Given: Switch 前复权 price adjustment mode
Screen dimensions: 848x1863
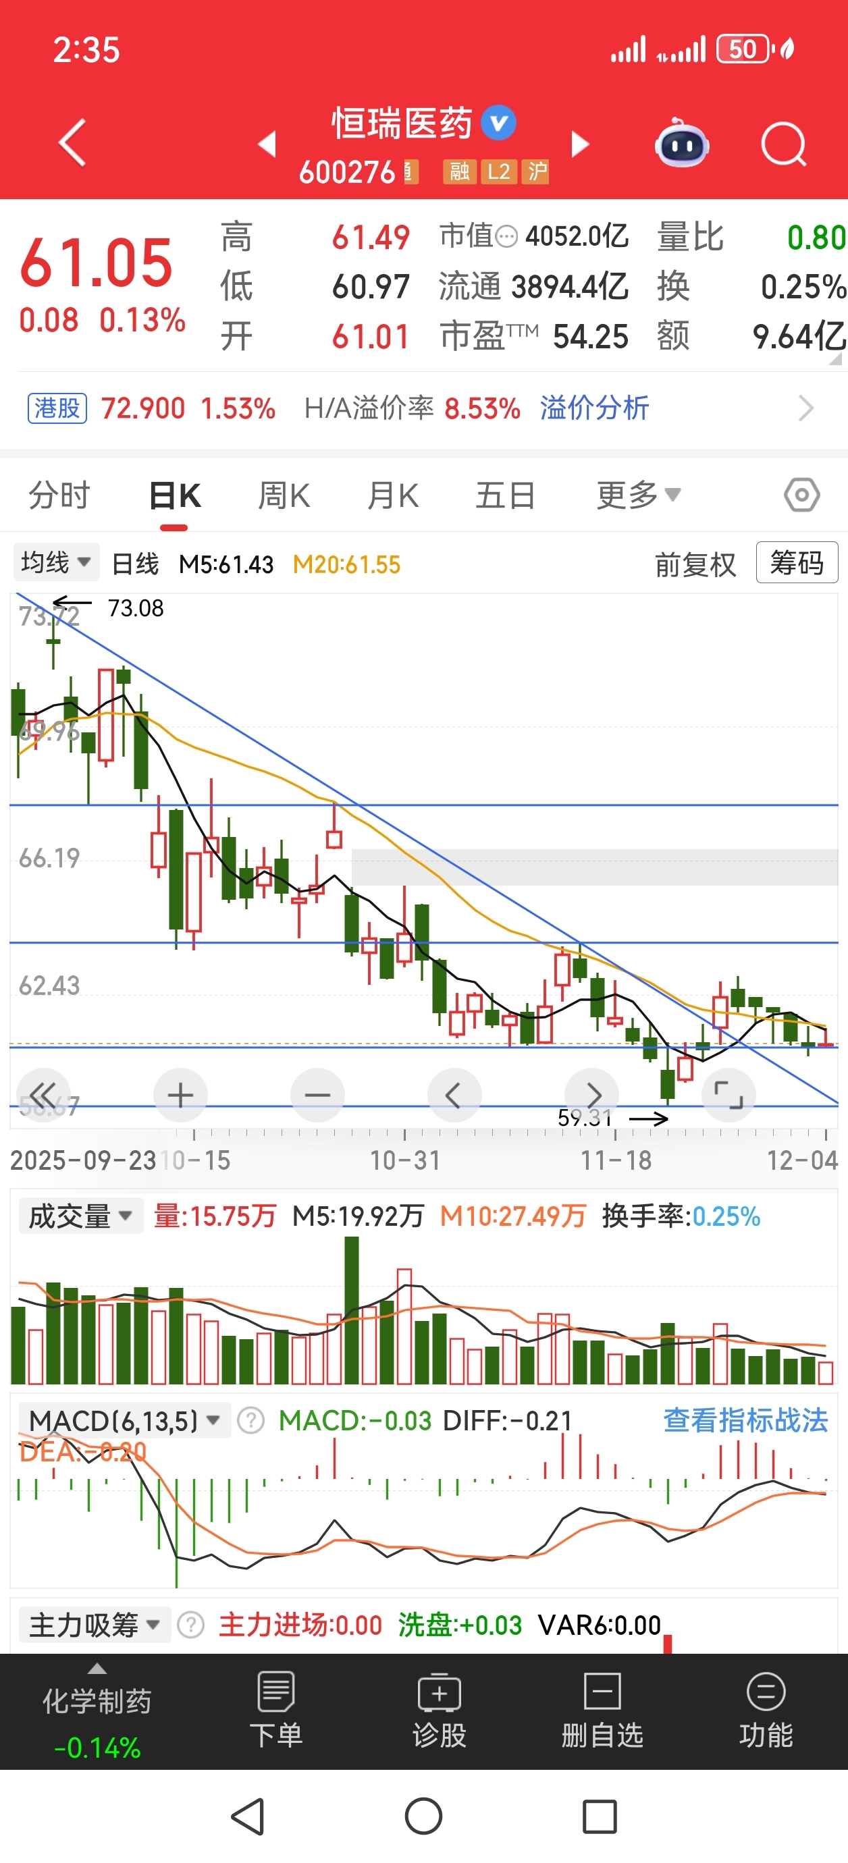Looking at the screenshot, I should click(695, 564).
